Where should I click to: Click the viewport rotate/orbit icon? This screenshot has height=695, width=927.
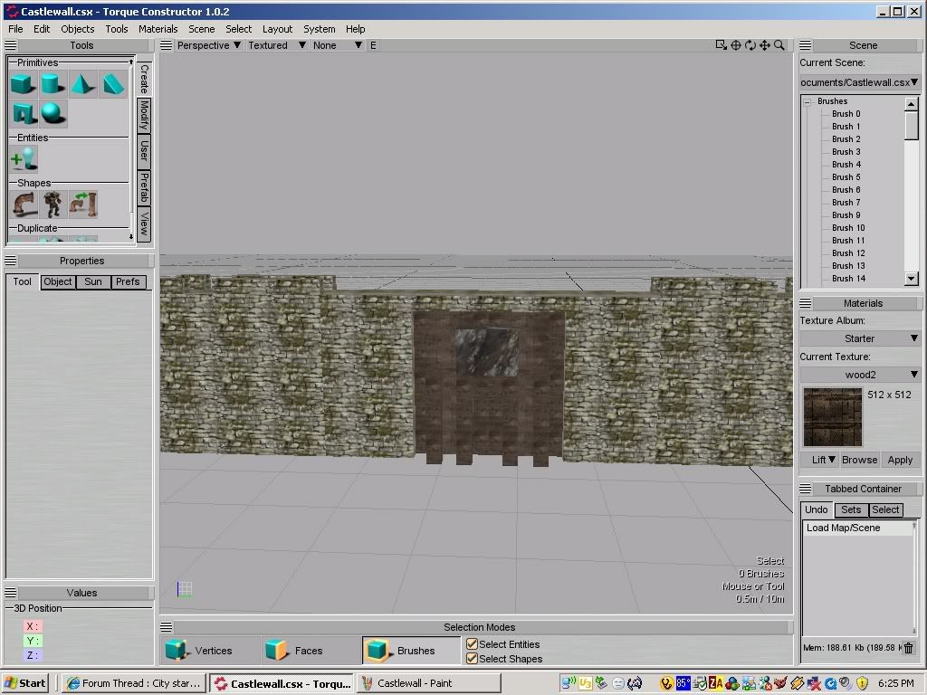tap(750, 45)
